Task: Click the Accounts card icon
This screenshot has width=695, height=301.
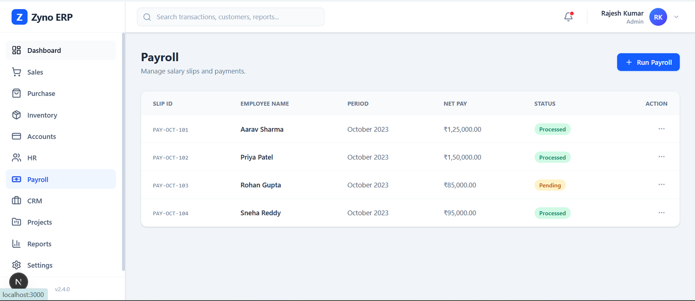Action: (x=17, y=136)
